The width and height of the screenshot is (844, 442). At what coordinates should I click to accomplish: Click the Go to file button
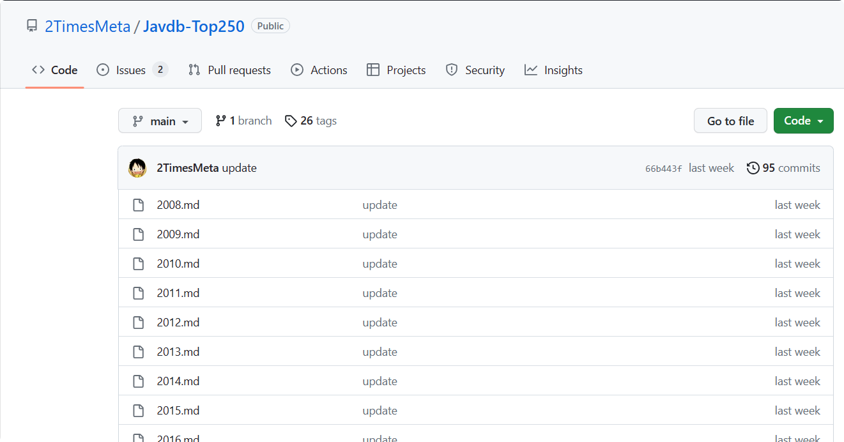click(x=730, y=121)
